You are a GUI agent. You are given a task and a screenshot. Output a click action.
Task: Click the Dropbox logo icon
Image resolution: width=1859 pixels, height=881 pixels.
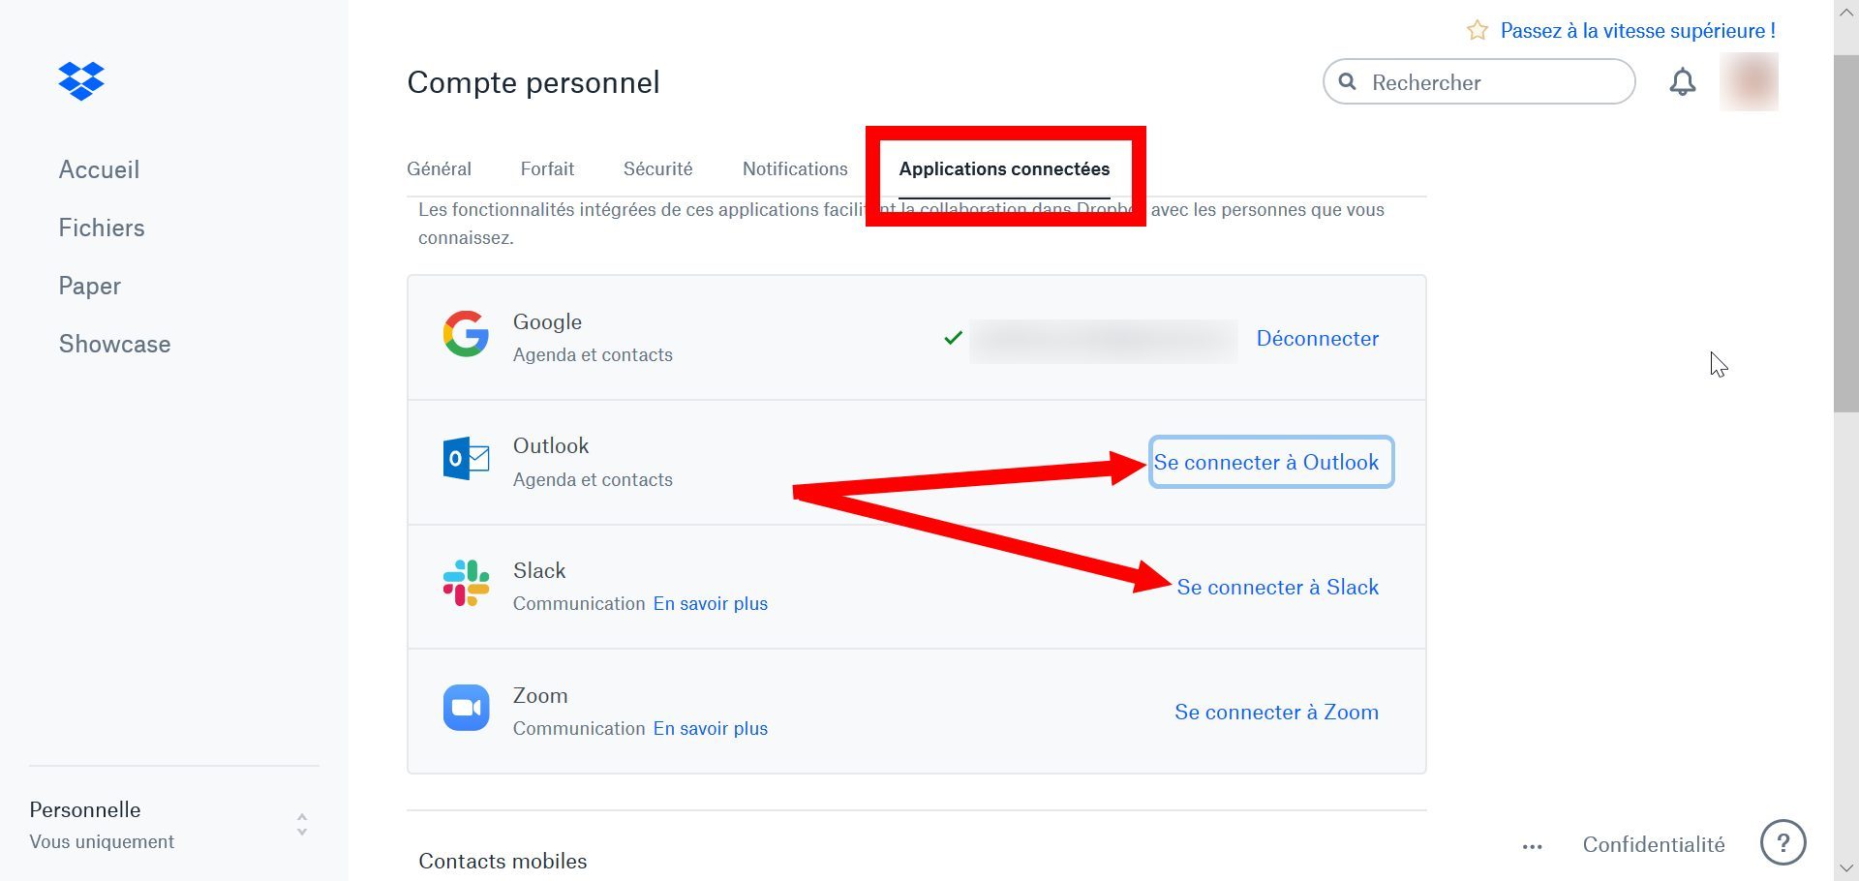(x=81, y=81)
